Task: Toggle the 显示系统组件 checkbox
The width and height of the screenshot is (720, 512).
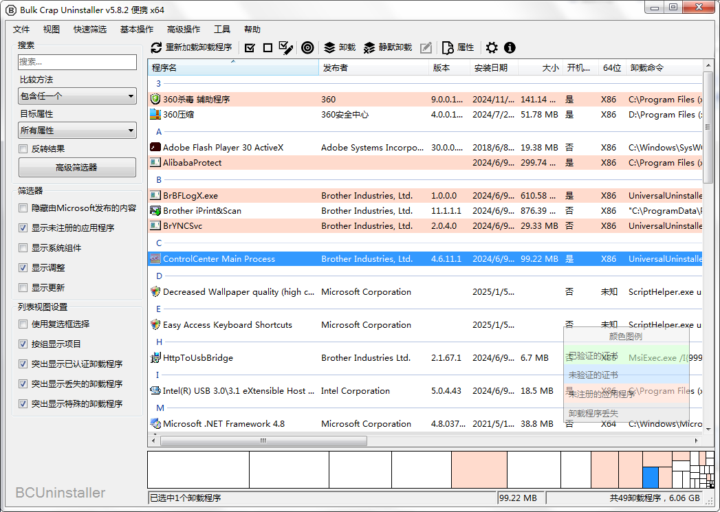Action: pyautogui.click(x=24, y=248)
